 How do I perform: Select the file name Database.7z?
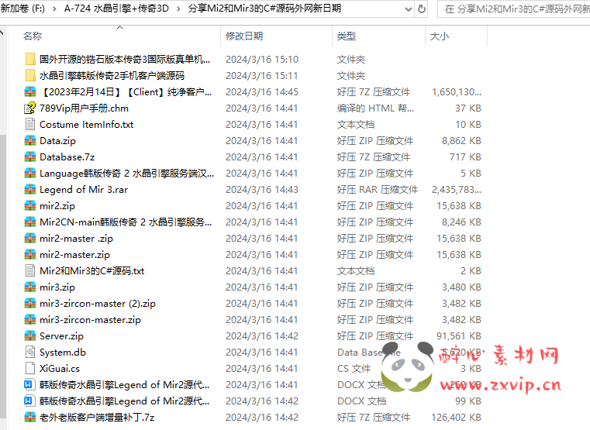(x=67, y=157)
